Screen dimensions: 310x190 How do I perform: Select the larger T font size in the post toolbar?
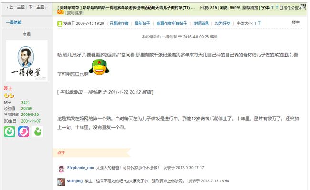(259, 23)
